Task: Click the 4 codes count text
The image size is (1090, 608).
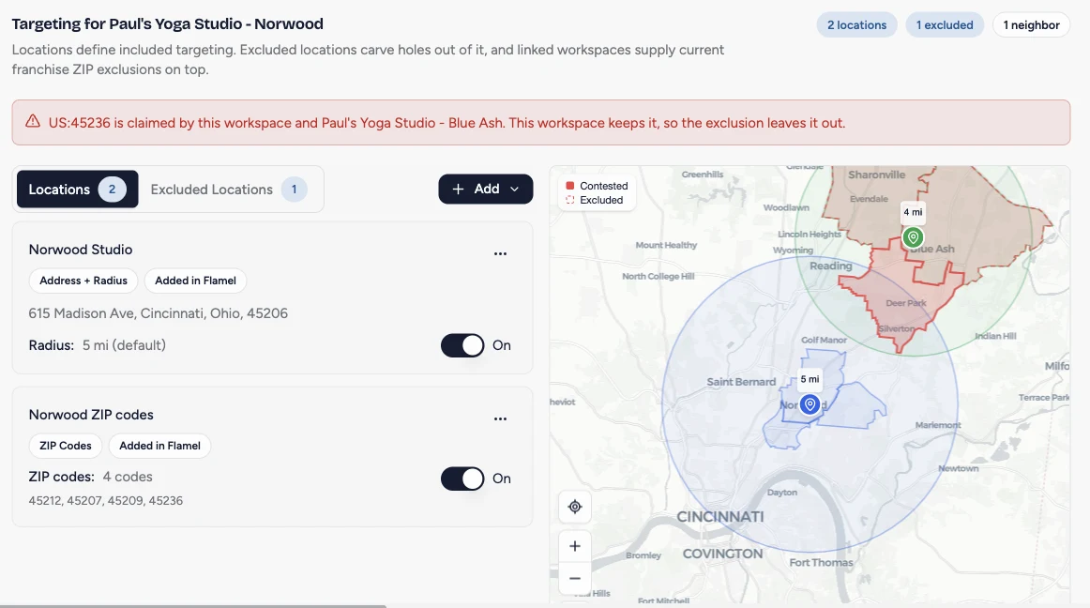Action: (x=128, y=477)
